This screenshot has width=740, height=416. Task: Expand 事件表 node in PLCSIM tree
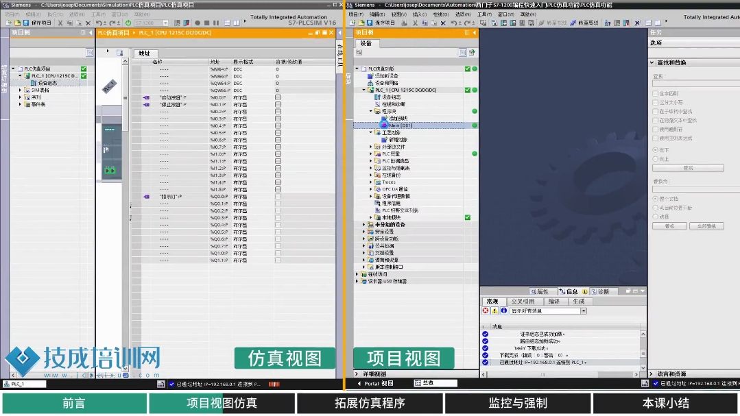(20, 104)
